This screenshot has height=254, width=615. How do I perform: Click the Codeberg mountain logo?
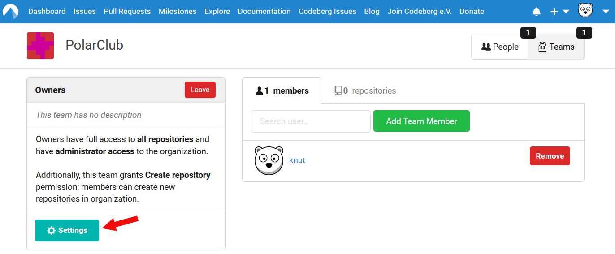(x=11, y=11)
